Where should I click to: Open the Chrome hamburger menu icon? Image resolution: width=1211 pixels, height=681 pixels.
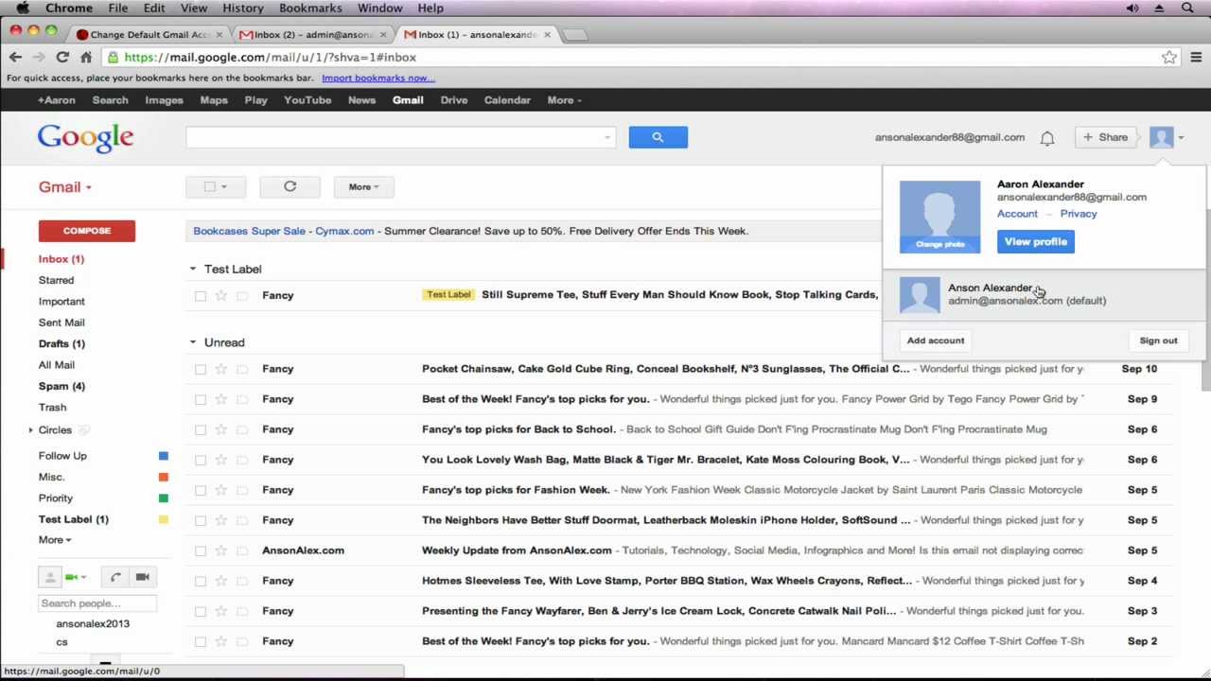pyautogui.click(x=1196, y=58)
